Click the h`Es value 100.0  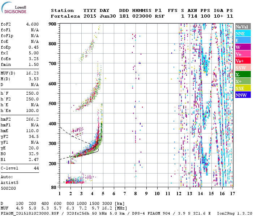[33, 111]
